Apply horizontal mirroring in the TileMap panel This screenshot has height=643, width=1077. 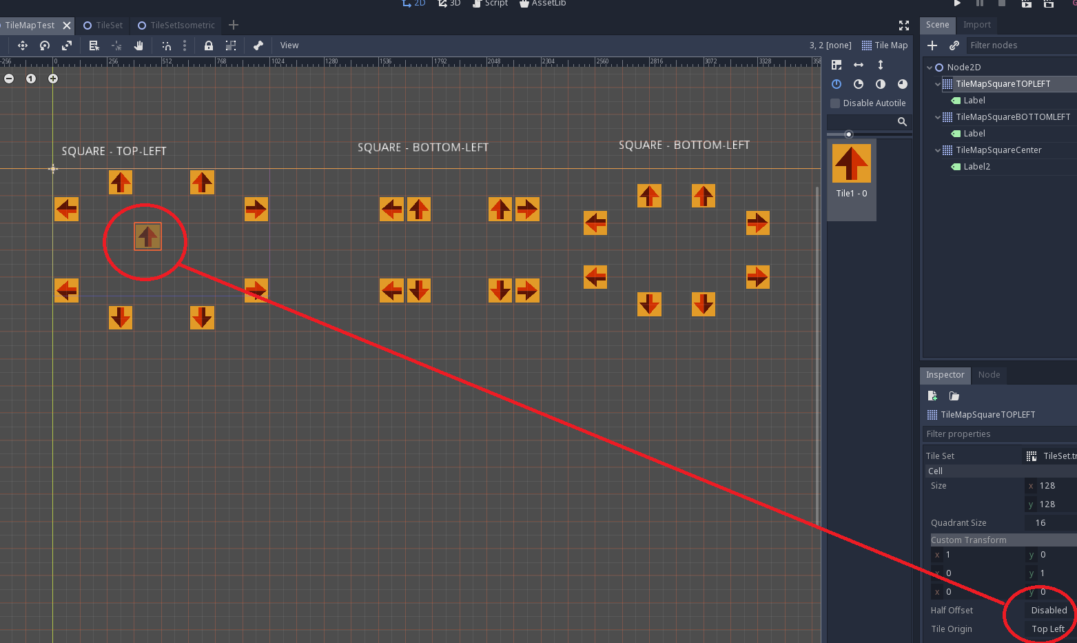858,64
